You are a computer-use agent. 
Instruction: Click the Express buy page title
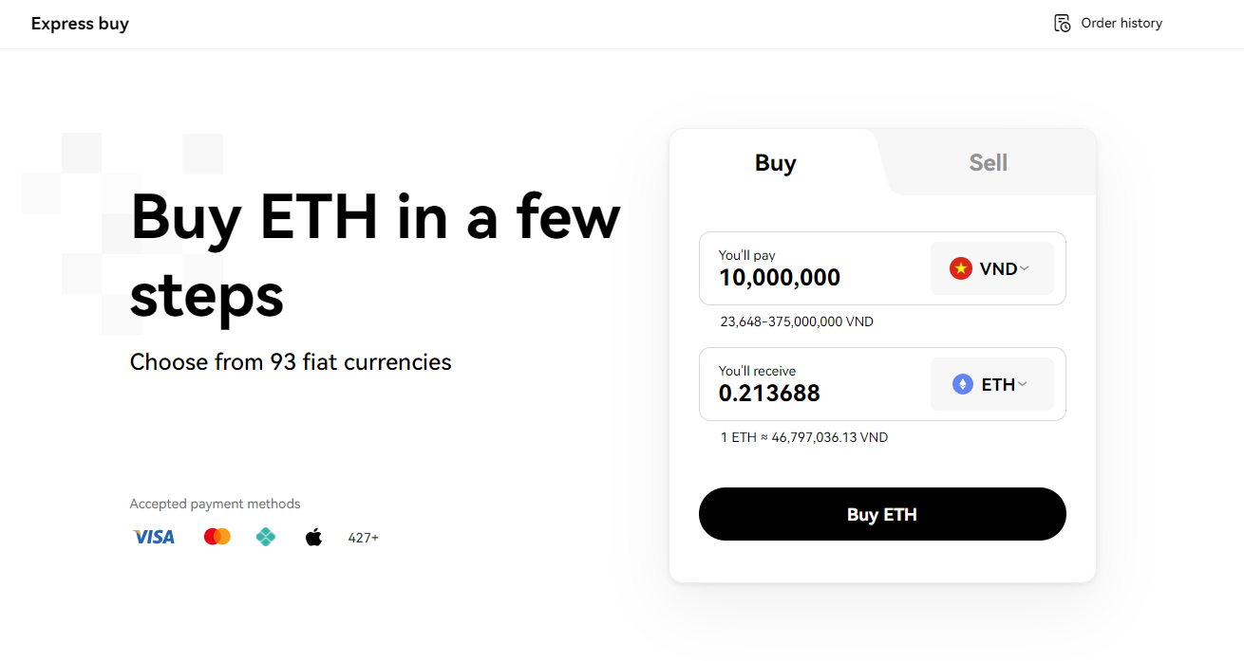80,24
